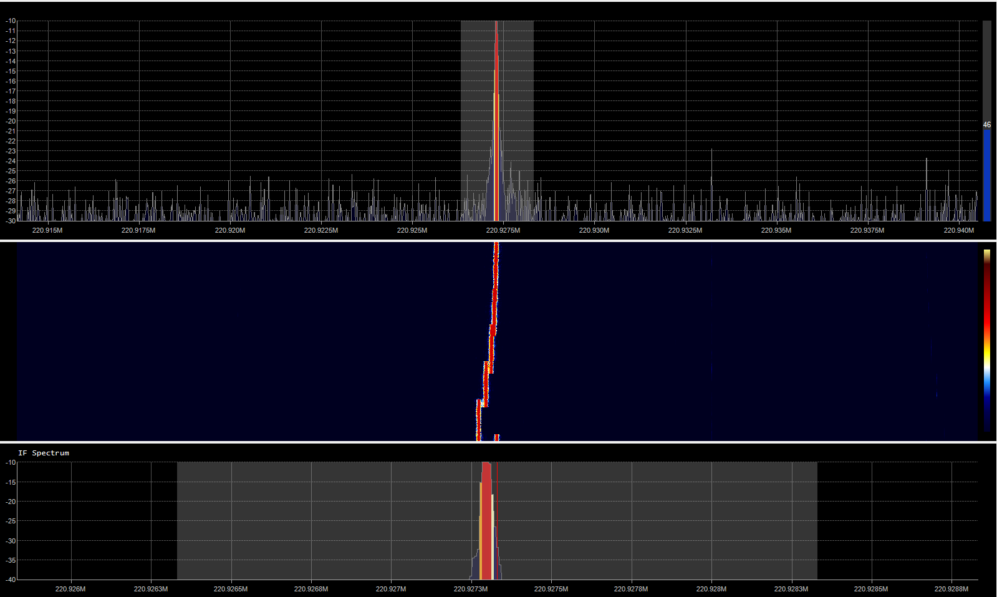This screenshot has height=597, width=997.
Task: Click the 220.9288M label on IF axis
Action: [x=951, y=589]
